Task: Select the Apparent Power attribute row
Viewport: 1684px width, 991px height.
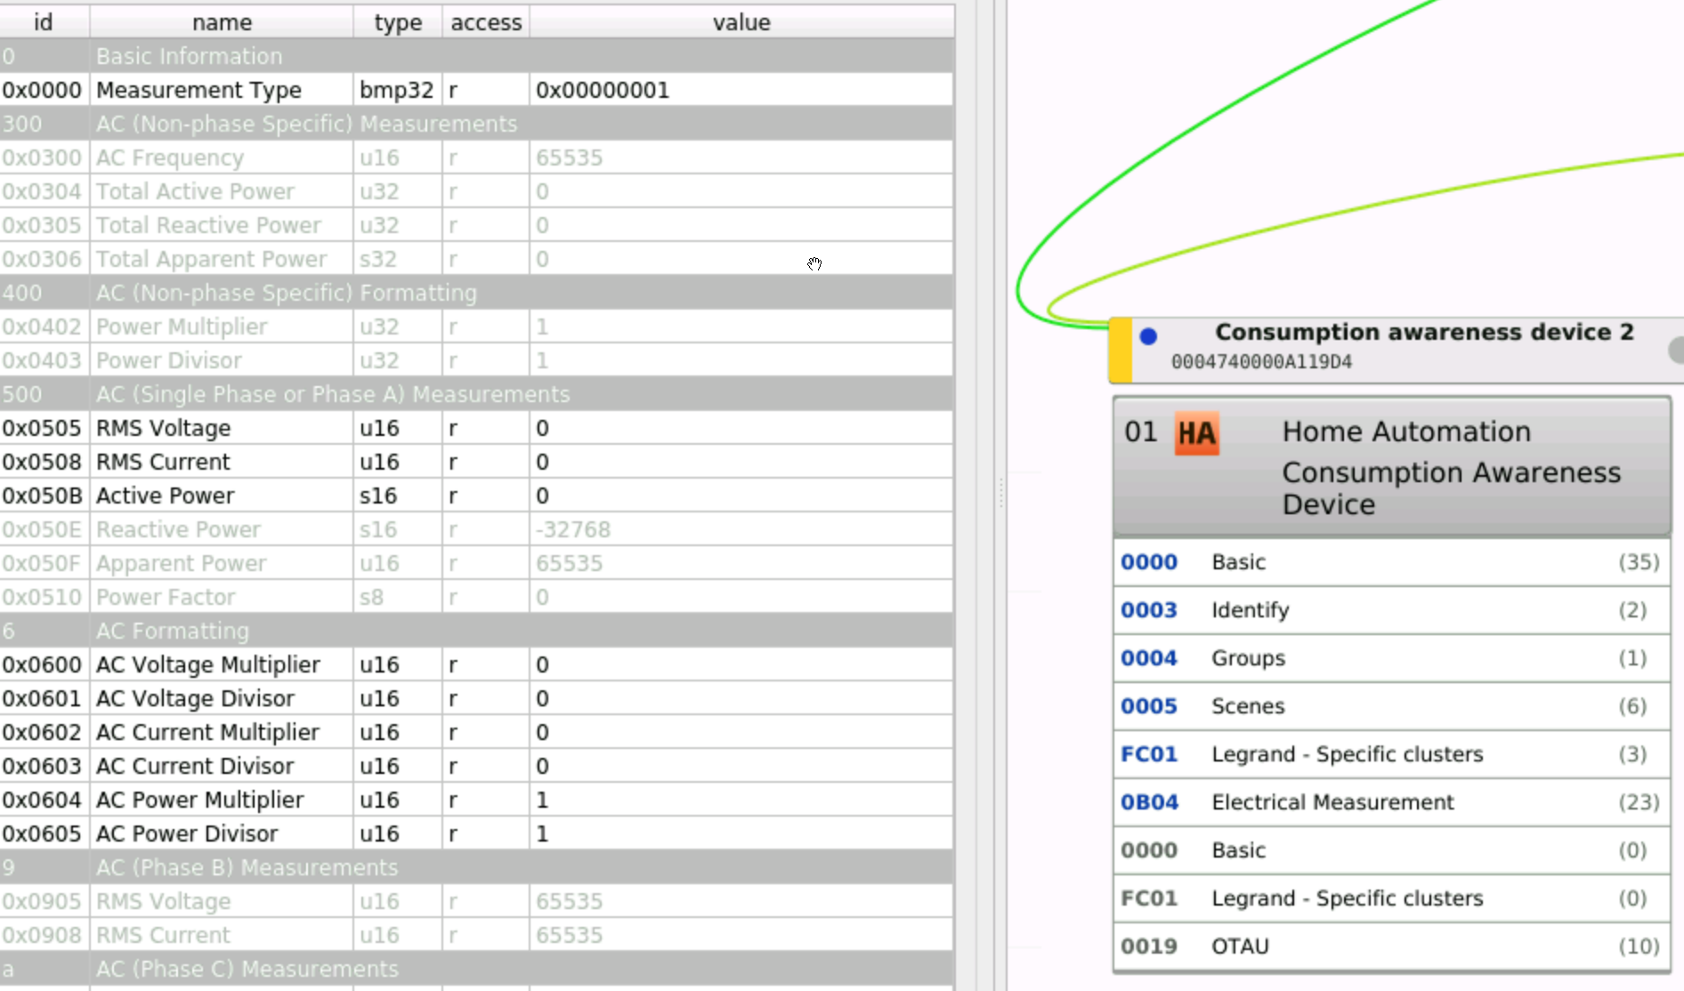Action: 477,563
